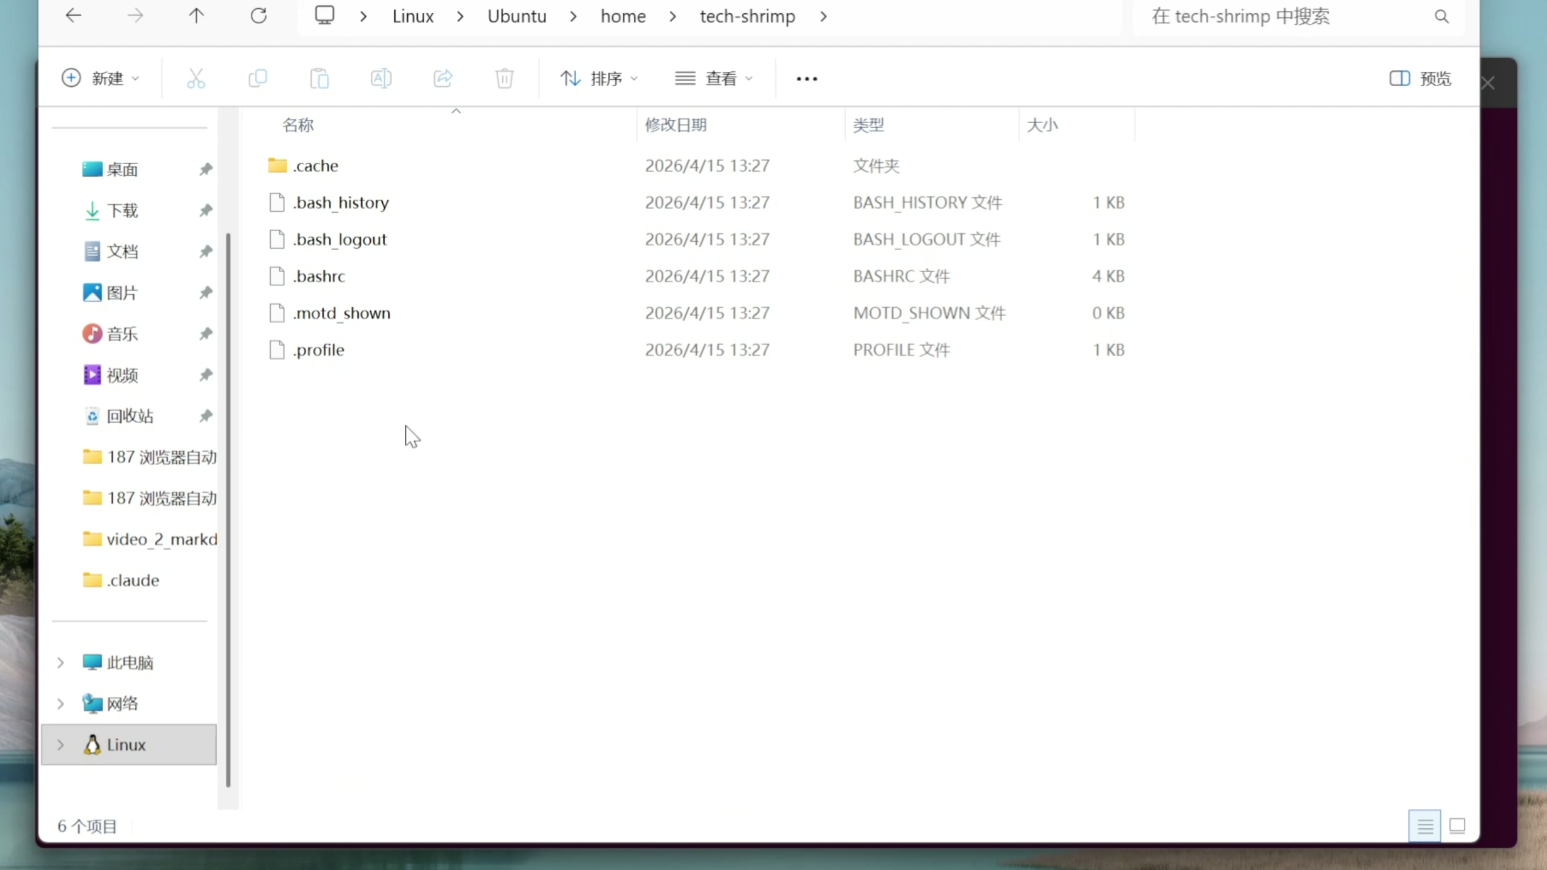Switch to details list view layout
The width and height of the screenshot is (1547, 870).
(x=1425, y=826)
